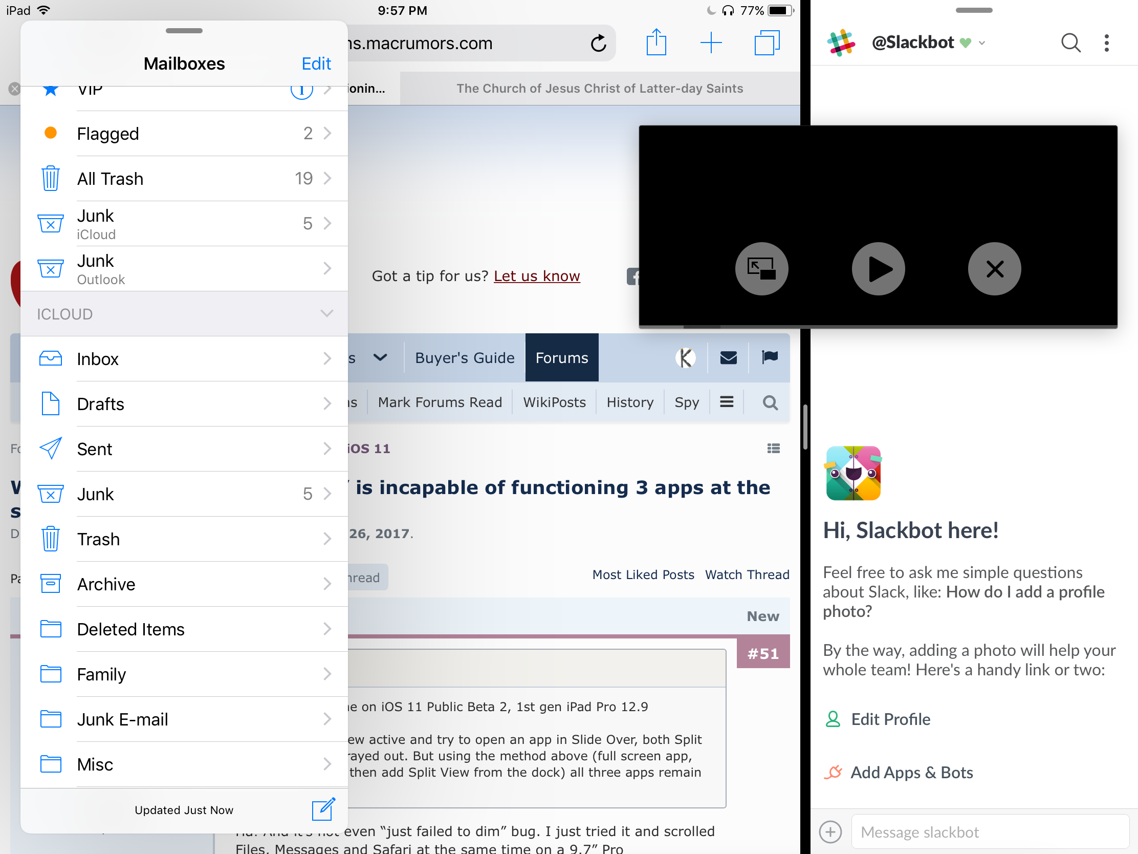
Task: Click Most Liked Posts link
Action: click(x=643, y=574)
